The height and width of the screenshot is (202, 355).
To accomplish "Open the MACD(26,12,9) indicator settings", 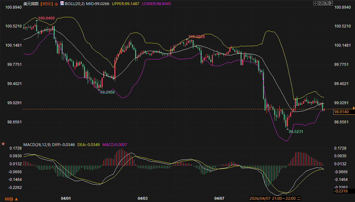I will pos(37,145).
